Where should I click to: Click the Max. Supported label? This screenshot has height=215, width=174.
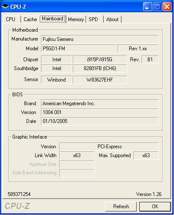click(x=115, y=155)
